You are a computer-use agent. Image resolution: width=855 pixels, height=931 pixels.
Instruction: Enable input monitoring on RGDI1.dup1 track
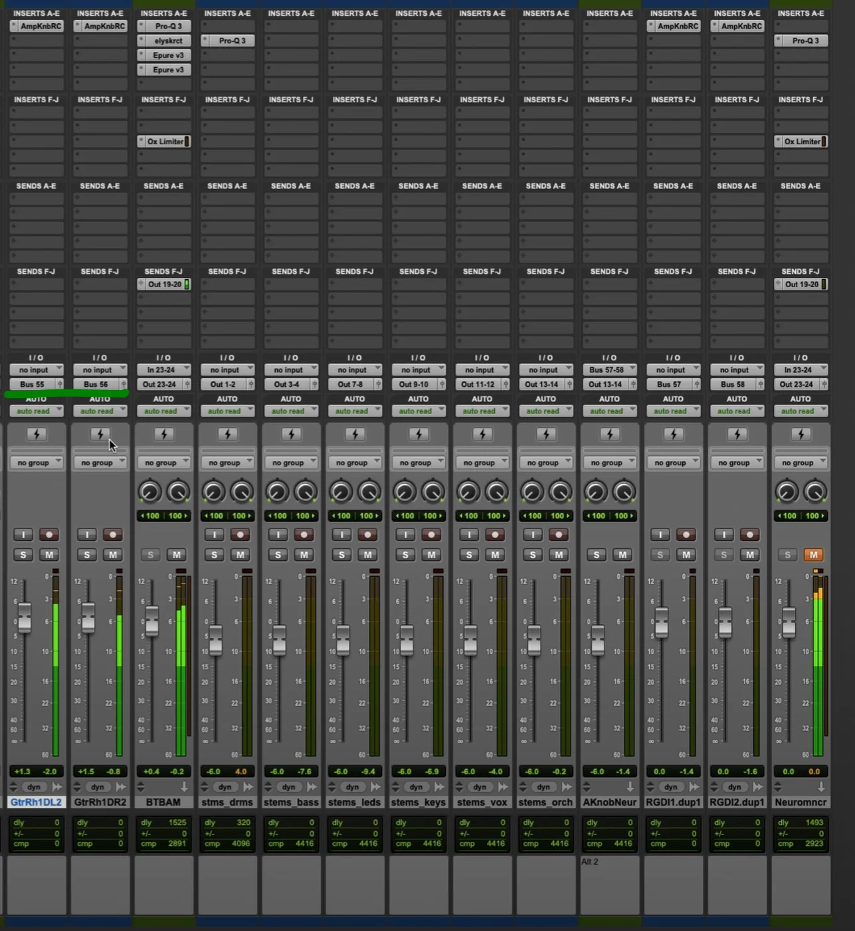pos(660,534)
